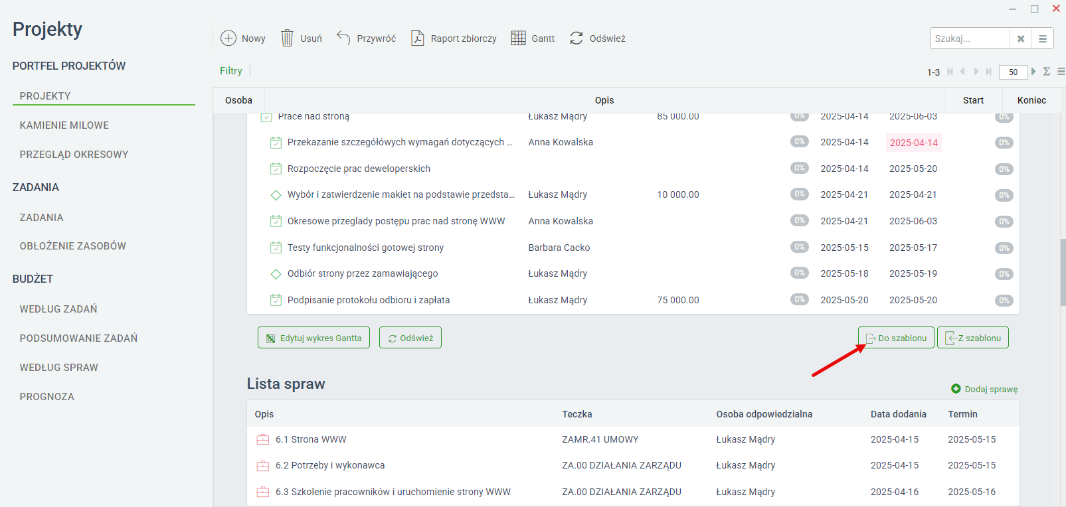Click the green Dodaj sprawę plus icon

(956, 389)
